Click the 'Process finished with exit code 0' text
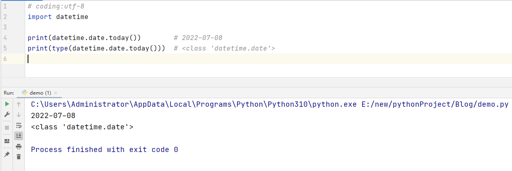The width and height of the screenshot is (512, 171). coord(104,150)
